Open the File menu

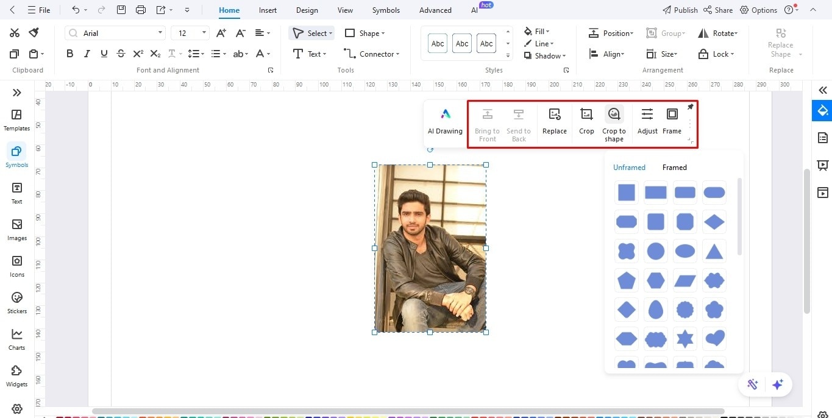(x=39, y=10)
